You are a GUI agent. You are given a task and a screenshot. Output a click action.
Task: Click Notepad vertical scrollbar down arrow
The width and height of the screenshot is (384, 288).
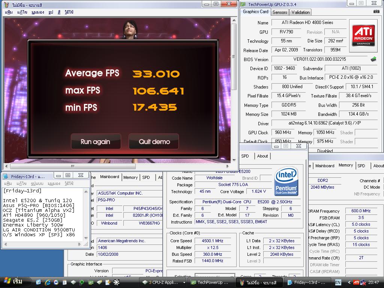86,238
